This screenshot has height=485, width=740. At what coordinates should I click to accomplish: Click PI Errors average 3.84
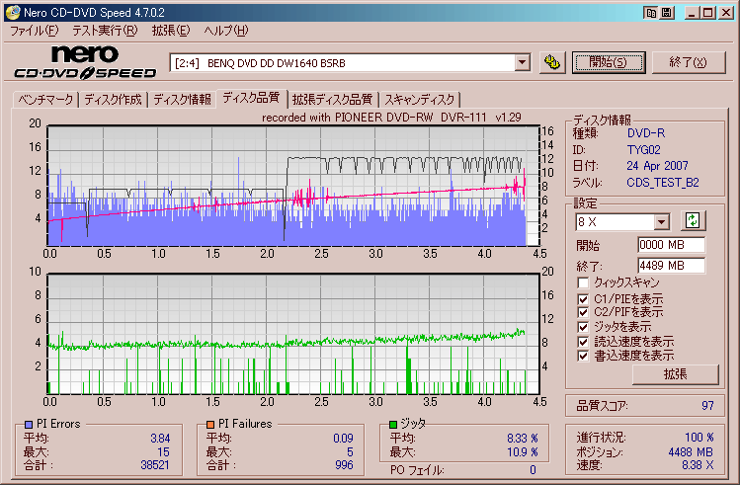[x=160, y=439]
